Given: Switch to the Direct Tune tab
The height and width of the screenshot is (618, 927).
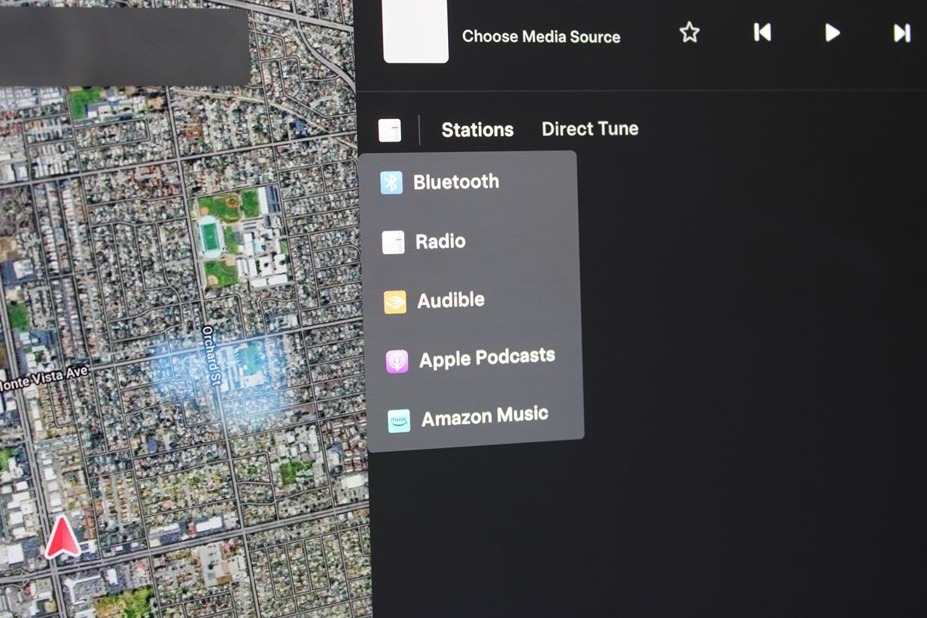Looking at the screenshot, I should tap(589, 128).
